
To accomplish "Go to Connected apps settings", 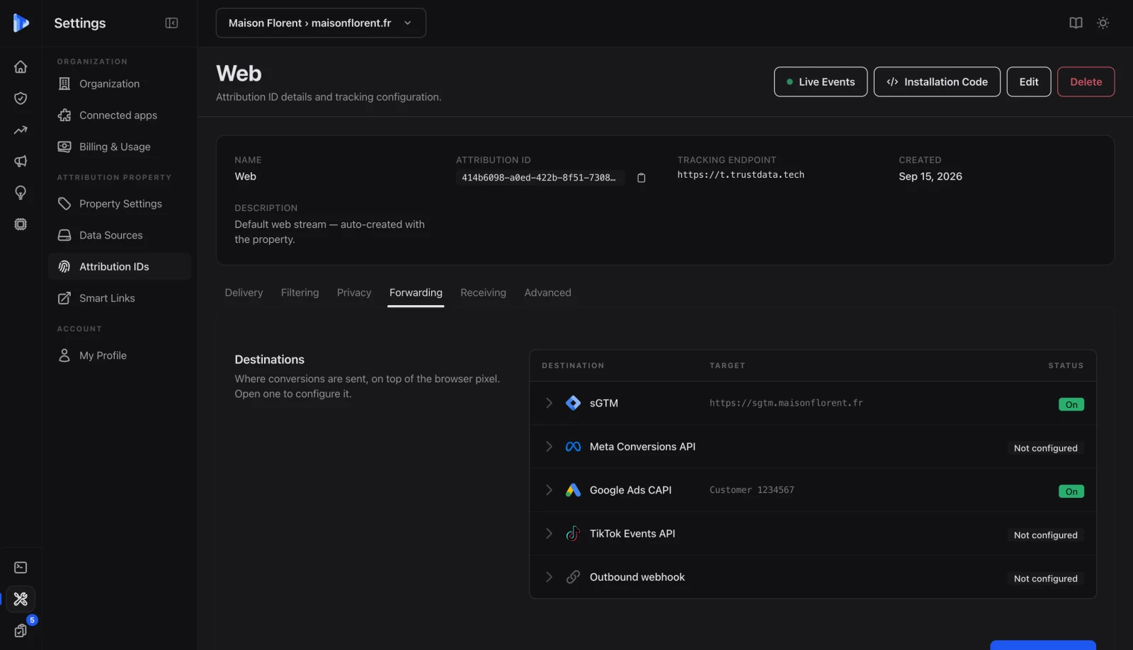I will tap(120, 115).
